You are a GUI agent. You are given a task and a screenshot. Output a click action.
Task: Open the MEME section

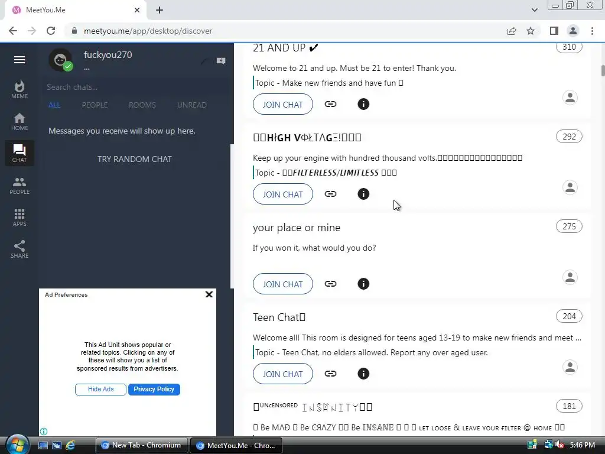19,90
